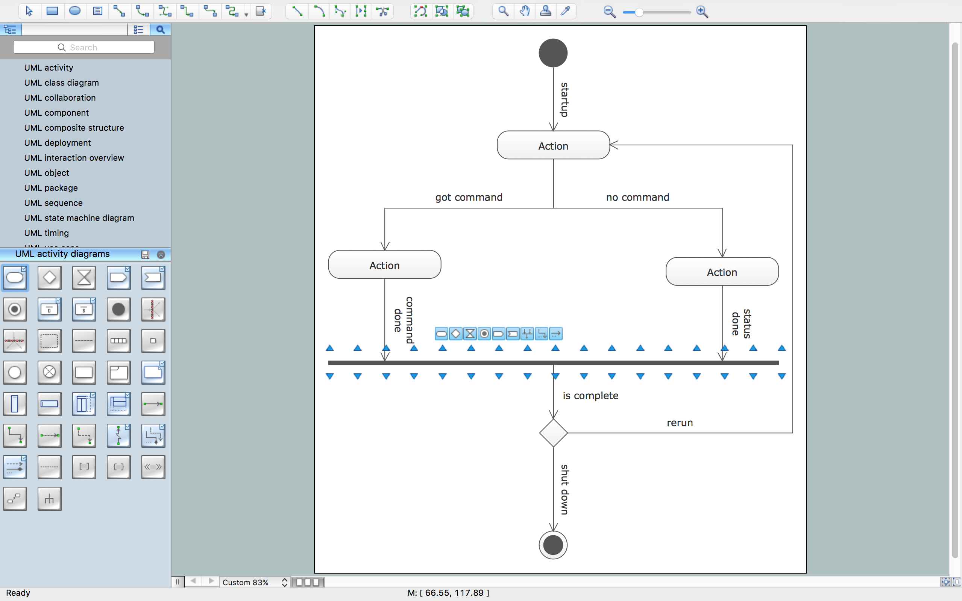Screen dimensions: 962x601
Task: Expand the UML state machine diagram category
Action: click(78, 217)
